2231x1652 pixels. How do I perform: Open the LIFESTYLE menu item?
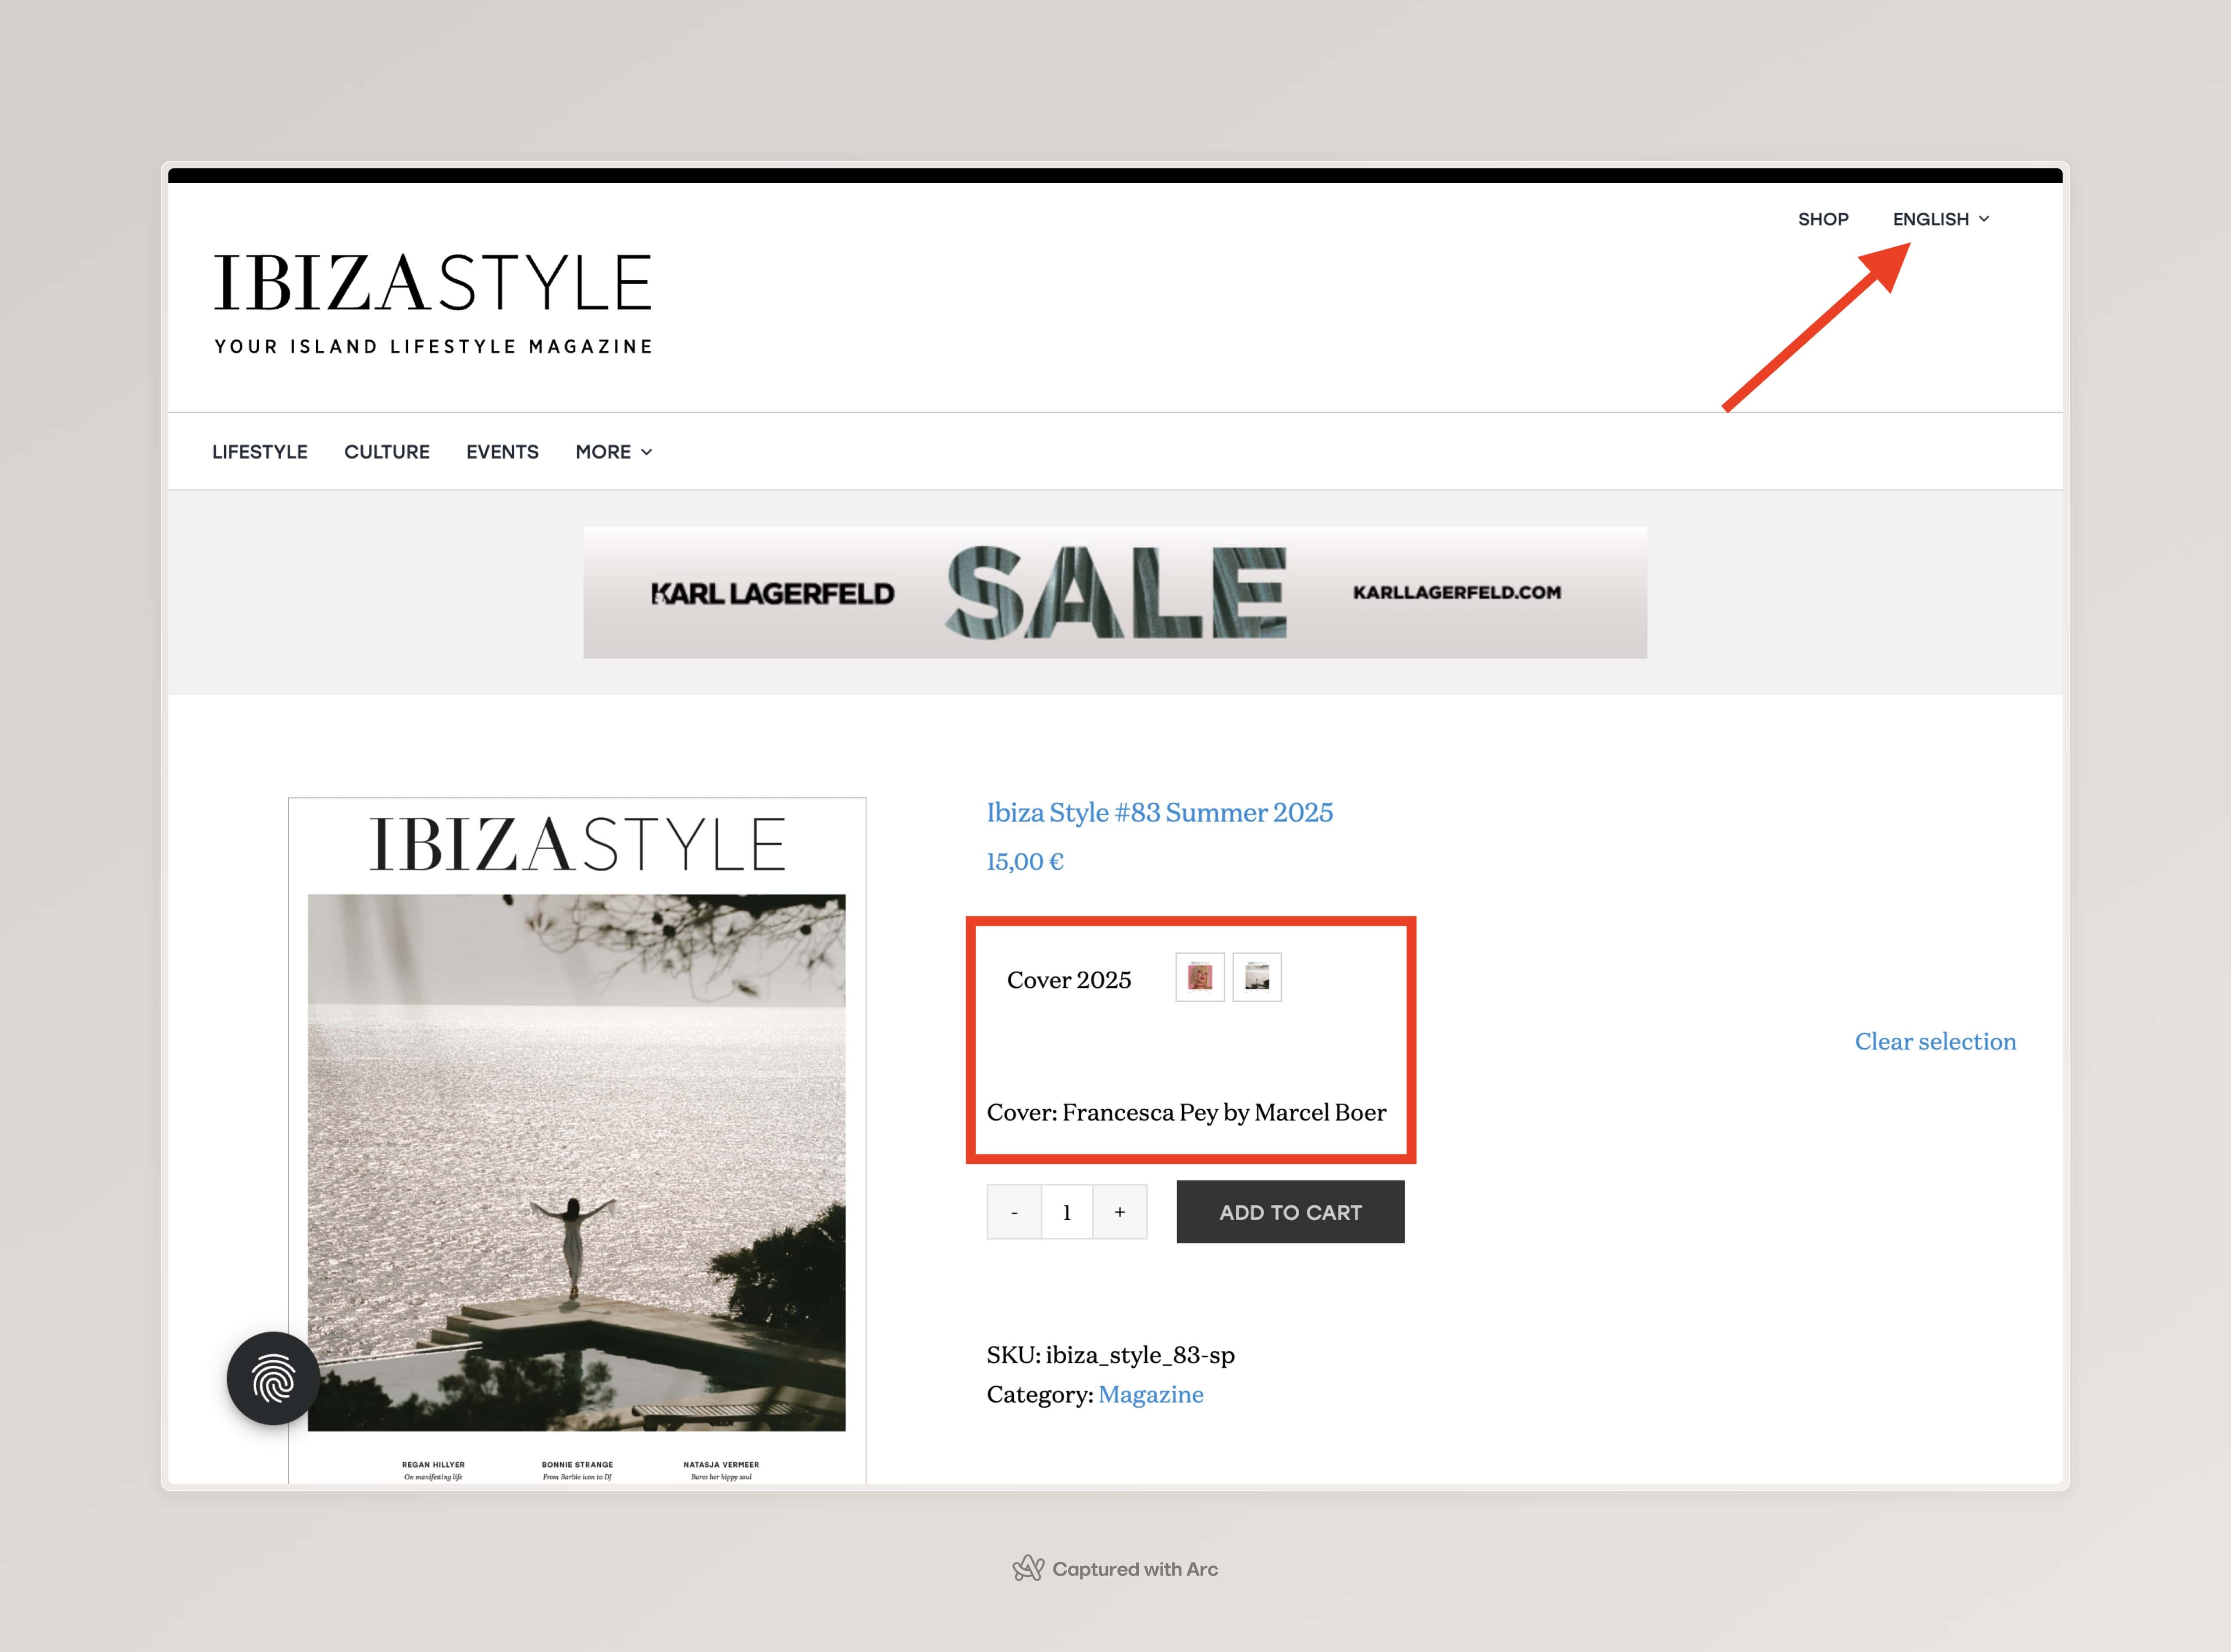tap(260, 452)
